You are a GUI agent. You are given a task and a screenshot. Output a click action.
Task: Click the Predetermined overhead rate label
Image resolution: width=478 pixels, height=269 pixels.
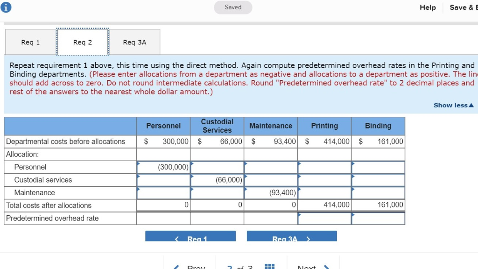click(x=52, y=219)
